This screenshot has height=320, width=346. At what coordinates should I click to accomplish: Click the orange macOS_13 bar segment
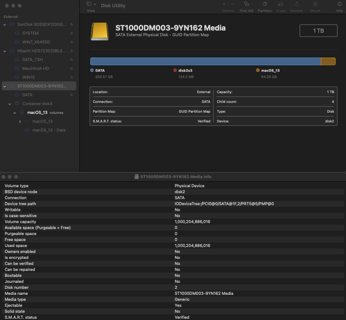point(328,61)
